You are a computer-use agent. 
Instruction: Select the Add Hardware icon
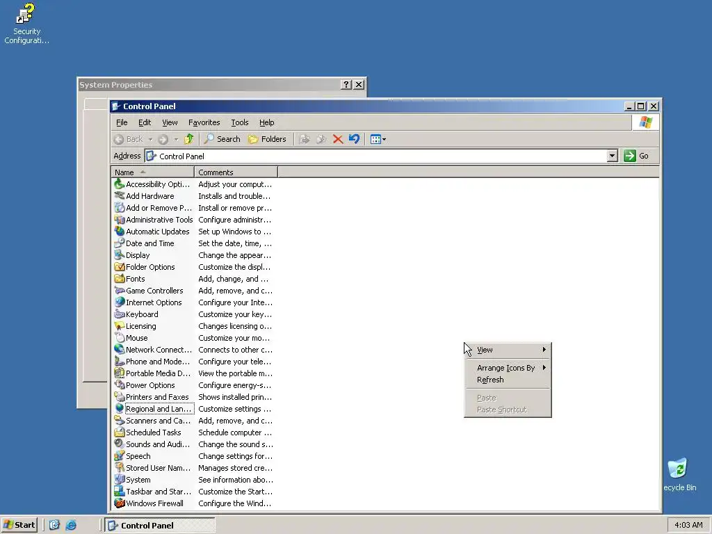[x=120, y=195]
